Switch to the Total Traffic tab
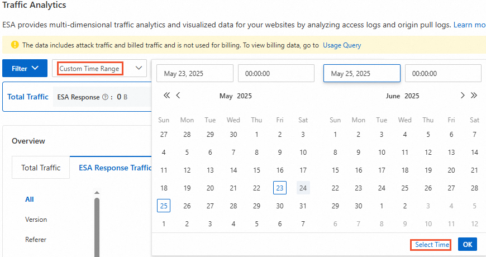Viewport: 486px width, 257px height. point(41,168)
